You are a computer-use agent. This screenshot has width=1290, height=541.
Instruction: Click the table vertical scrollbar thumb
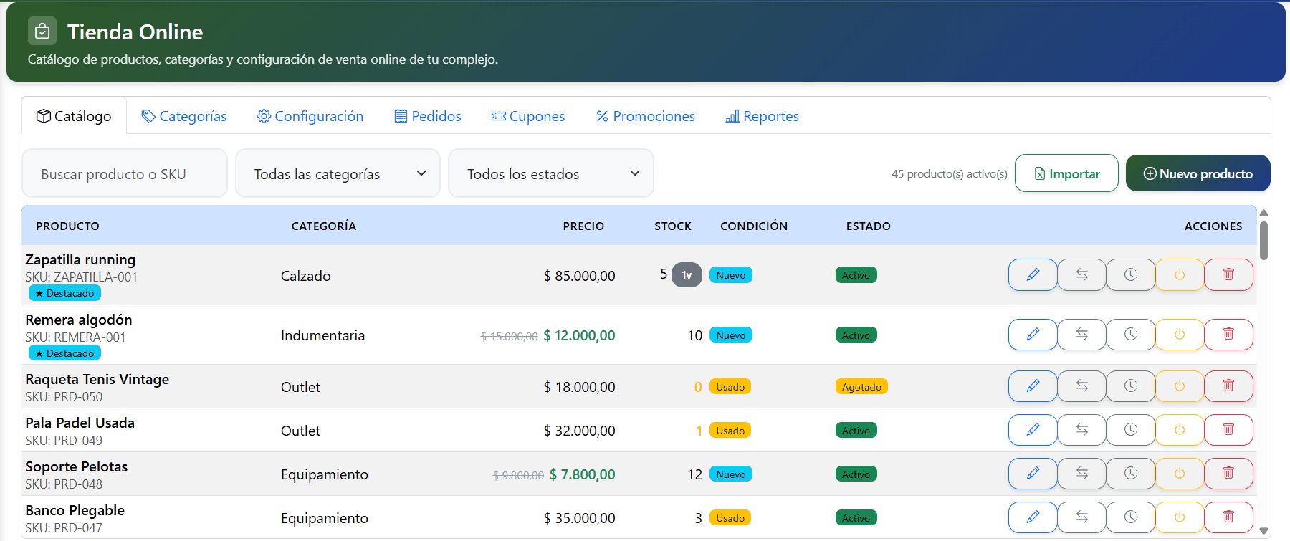pyautogui.click(x=1263, y=241)
